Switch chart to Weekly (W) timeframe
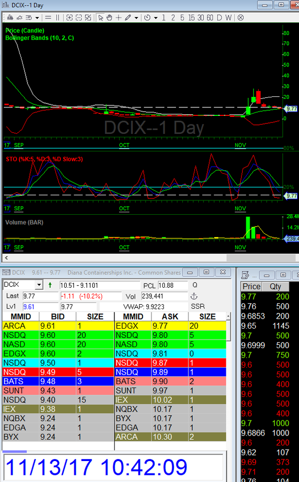Viewport: 299px width, 482px height. pos(228,18)
